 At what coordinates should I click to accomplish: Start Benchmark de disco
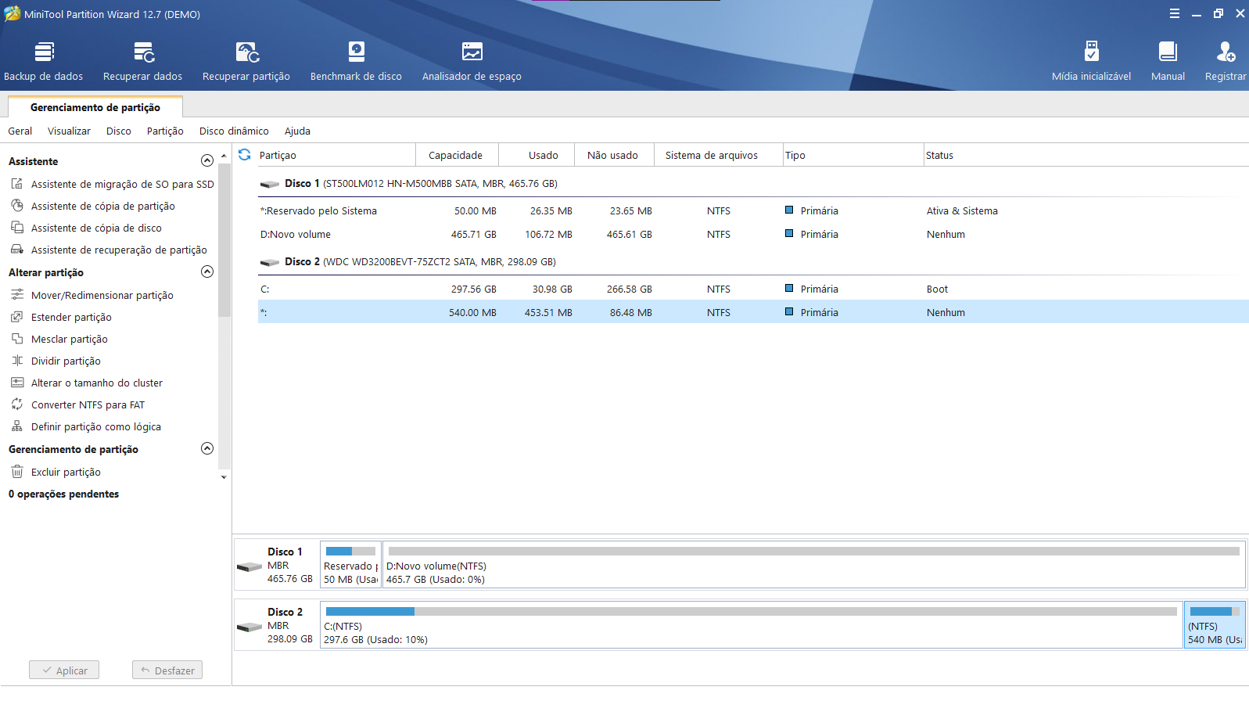pos(356,62)
